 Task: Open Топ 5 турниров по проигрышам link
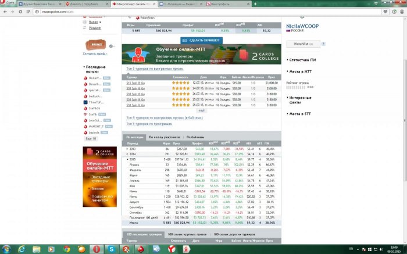149,124
